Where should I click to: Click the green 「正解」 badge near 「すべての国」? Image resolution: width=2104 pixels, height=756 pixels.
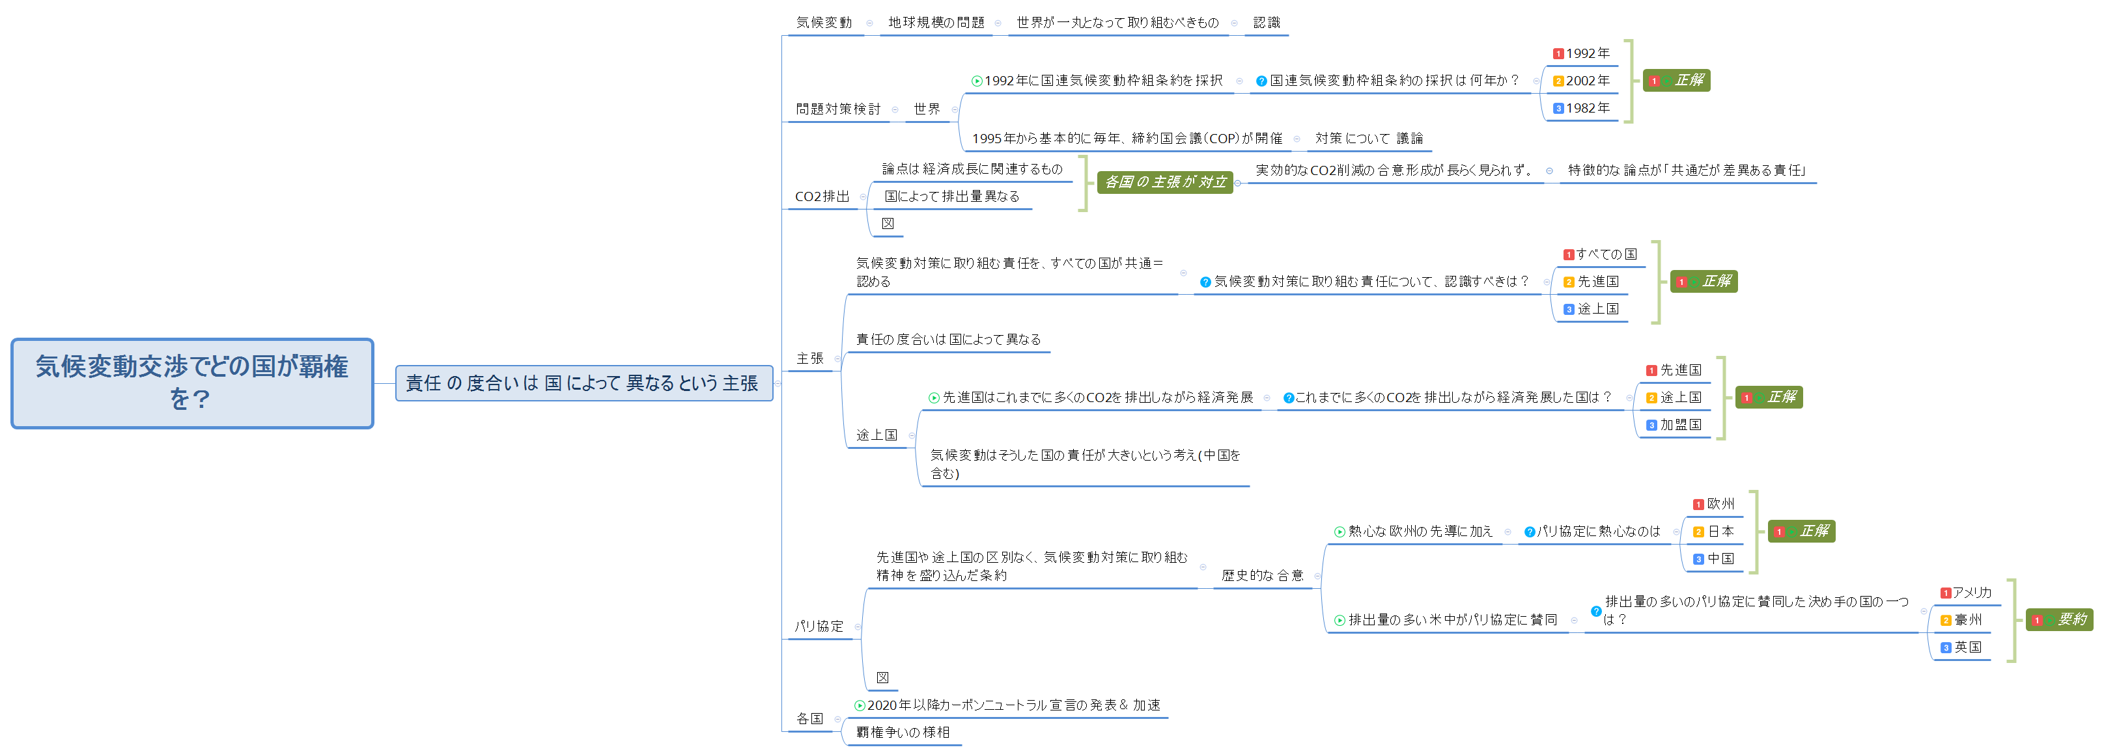point(1703,282)
